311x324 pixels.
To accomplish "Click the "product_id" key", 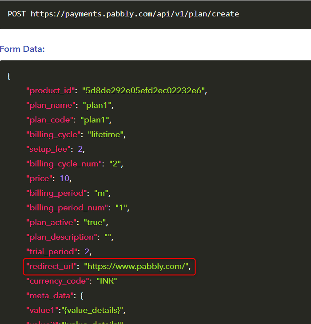I will [51, 91].
